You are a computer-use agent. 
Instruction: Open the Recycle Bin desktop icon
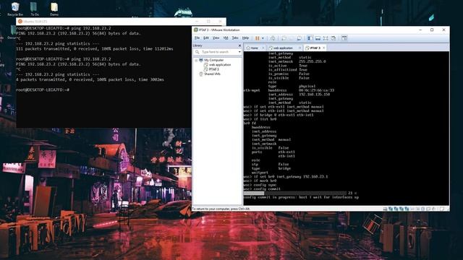click(x=15, y=9)
